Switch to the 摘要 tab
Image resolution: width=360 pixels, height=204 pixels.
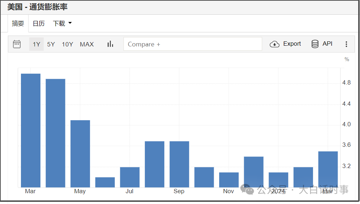(18, 23)
